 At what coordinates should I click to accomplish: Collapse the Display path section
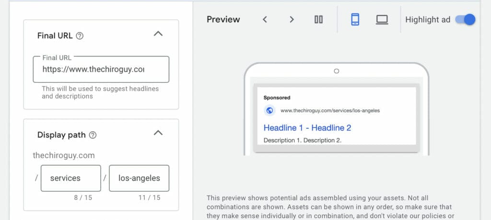click(x=158, y=133)
